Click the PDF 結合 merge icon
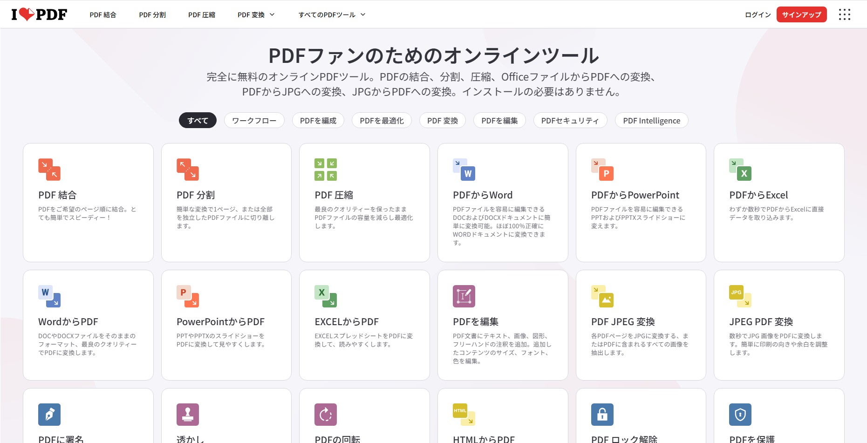 point(49,170)
